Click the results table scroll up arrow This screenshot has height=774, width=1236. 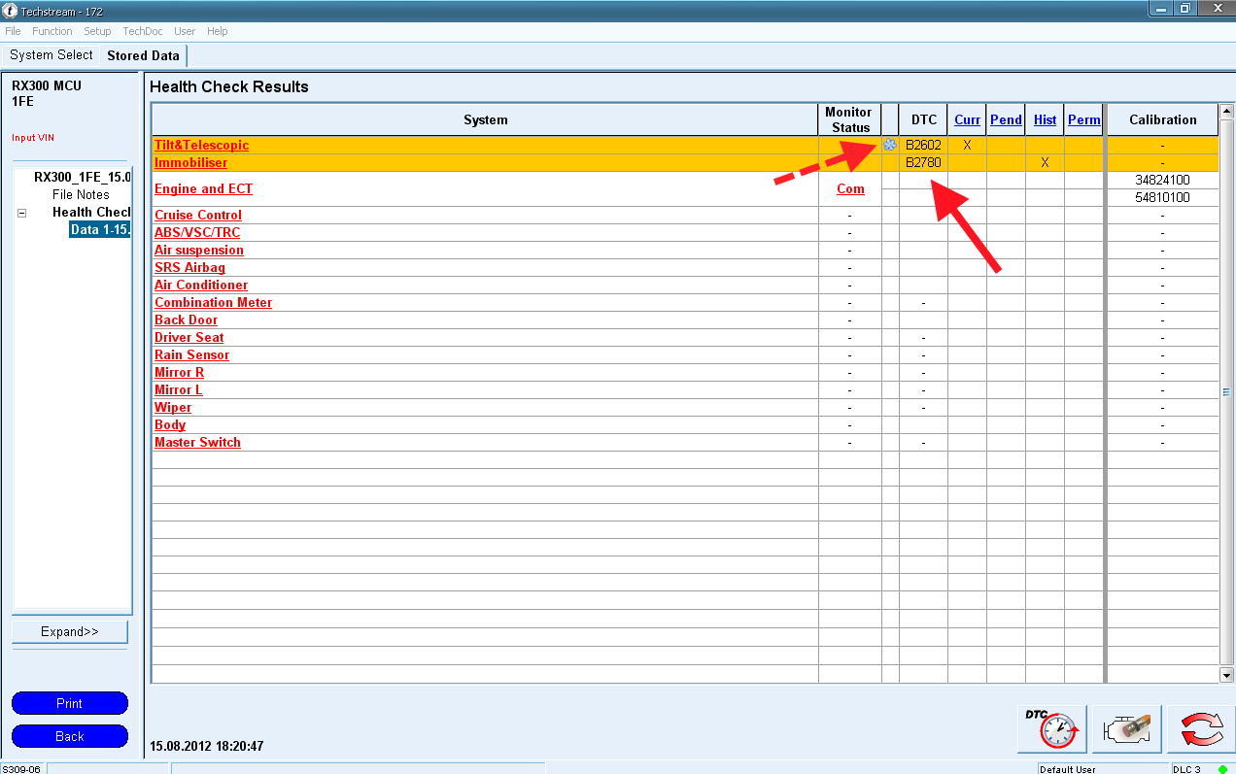coord(1226,112)
